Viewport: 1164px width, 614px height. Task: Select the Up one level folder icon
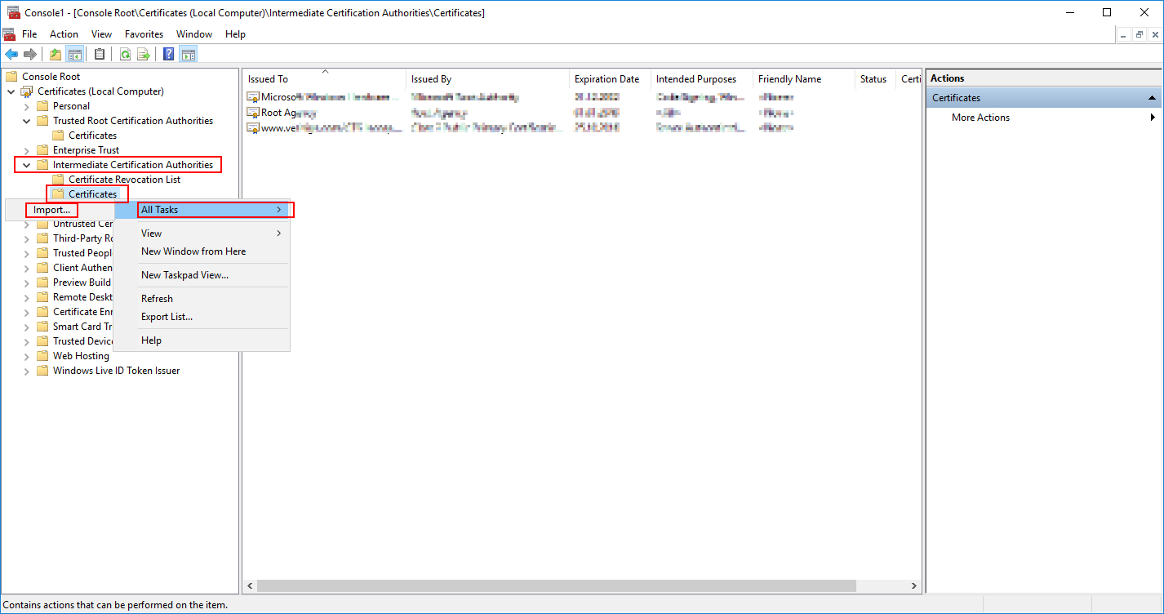click(54, 54)
